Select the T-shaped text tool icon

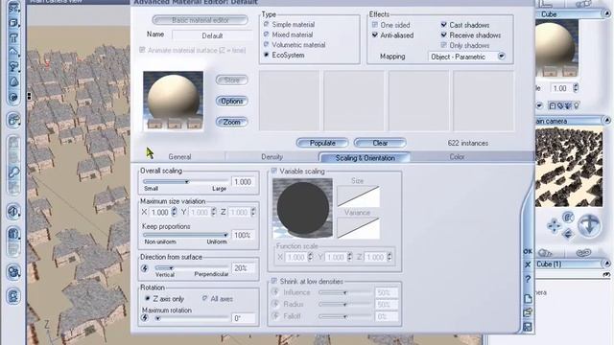13,38
